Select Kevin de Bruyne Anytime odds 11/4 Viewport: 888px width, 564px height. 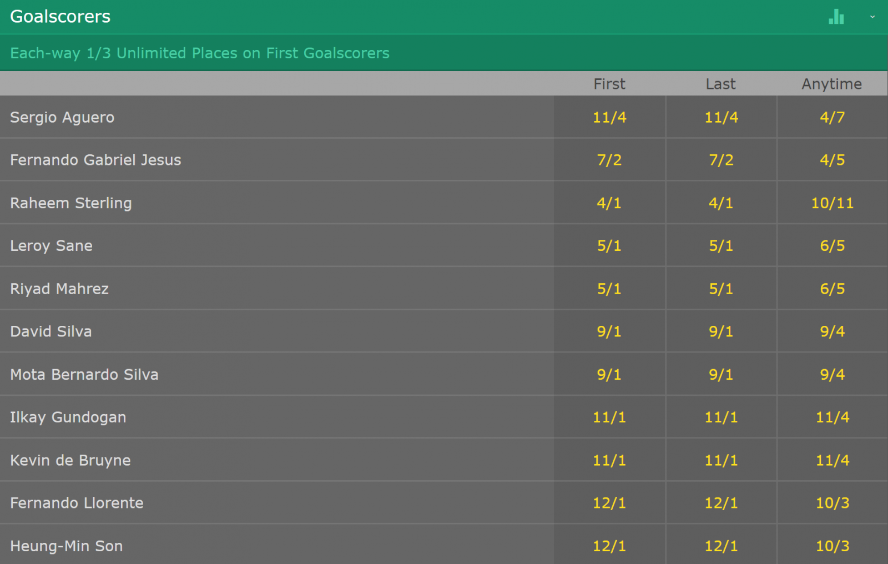pos(832,460)
